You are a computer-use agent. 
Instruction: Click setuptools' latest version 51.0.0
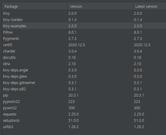[139, 120]
